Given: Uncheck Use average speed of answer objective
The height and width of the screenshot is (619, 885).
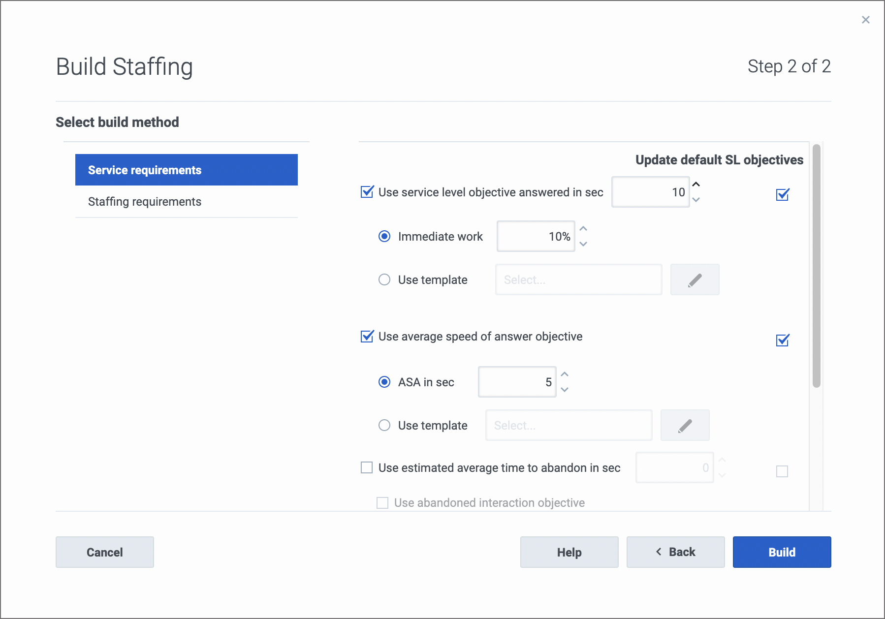Looking at the screenshot, I should click(x=367, y=337).
